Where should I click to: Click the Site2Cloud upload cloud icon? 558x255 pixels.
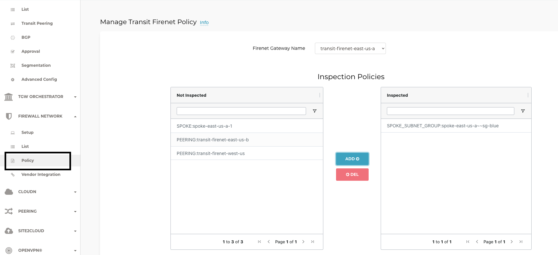click(9, 231)
